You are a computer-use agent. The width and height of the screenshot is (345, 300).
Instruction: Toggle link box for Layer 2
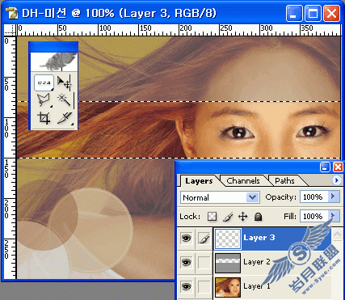pyautogui.click(x=204, y=262)
